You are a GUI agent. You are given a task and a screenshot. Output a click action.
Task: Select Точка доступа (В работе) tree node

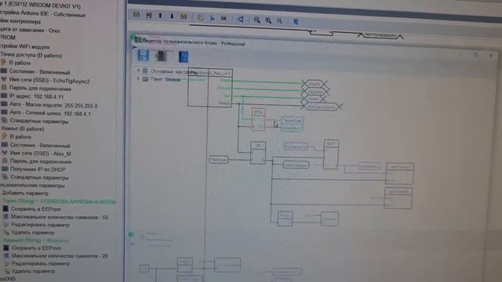pos(31,55)
